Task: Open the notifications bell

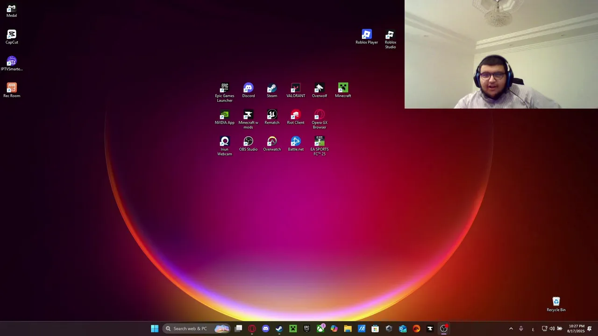Action: tap(590, 329)
